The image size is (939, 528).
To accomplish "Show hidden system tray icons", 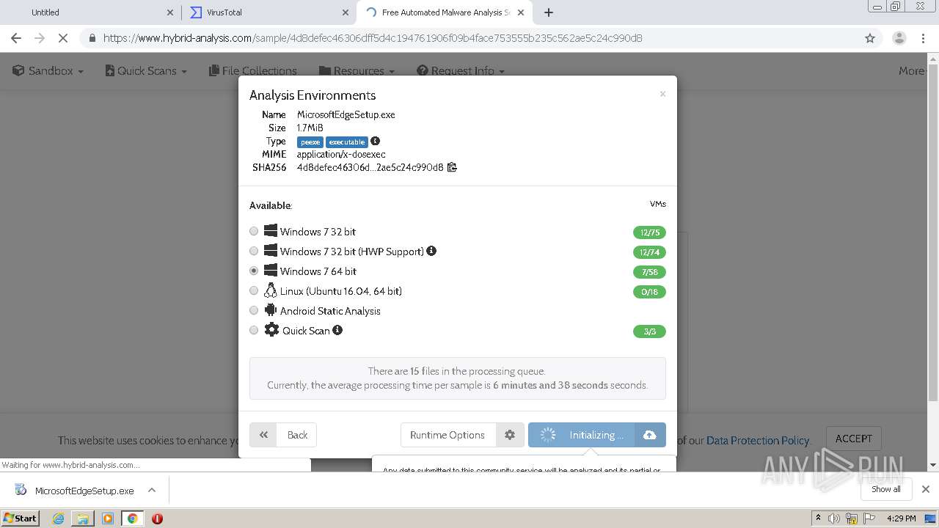I will click(818, 518).
